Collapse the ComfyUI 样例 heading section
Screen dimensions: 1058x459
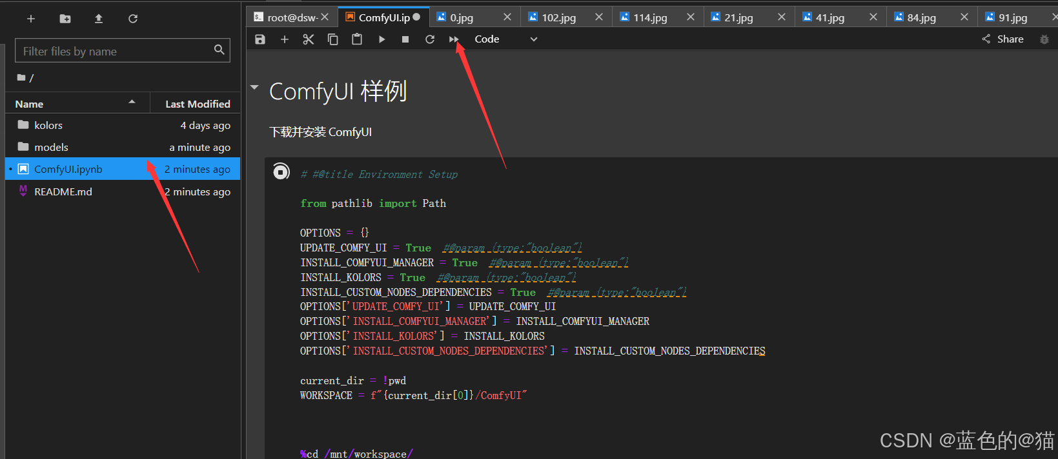254,87
